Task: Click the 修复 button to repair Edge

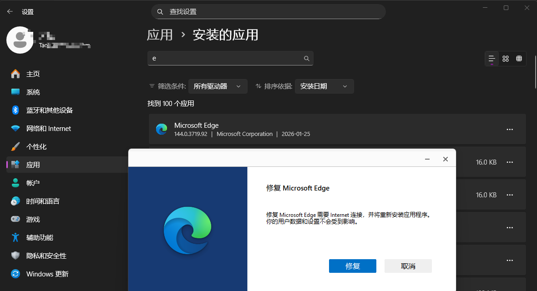Action: tap(353, 266)
